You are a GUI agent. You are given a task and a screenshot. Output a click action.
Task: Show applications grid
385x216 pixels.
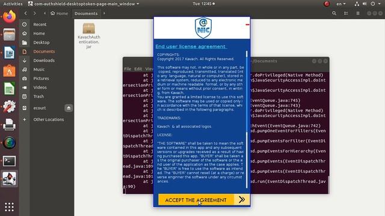10,207
